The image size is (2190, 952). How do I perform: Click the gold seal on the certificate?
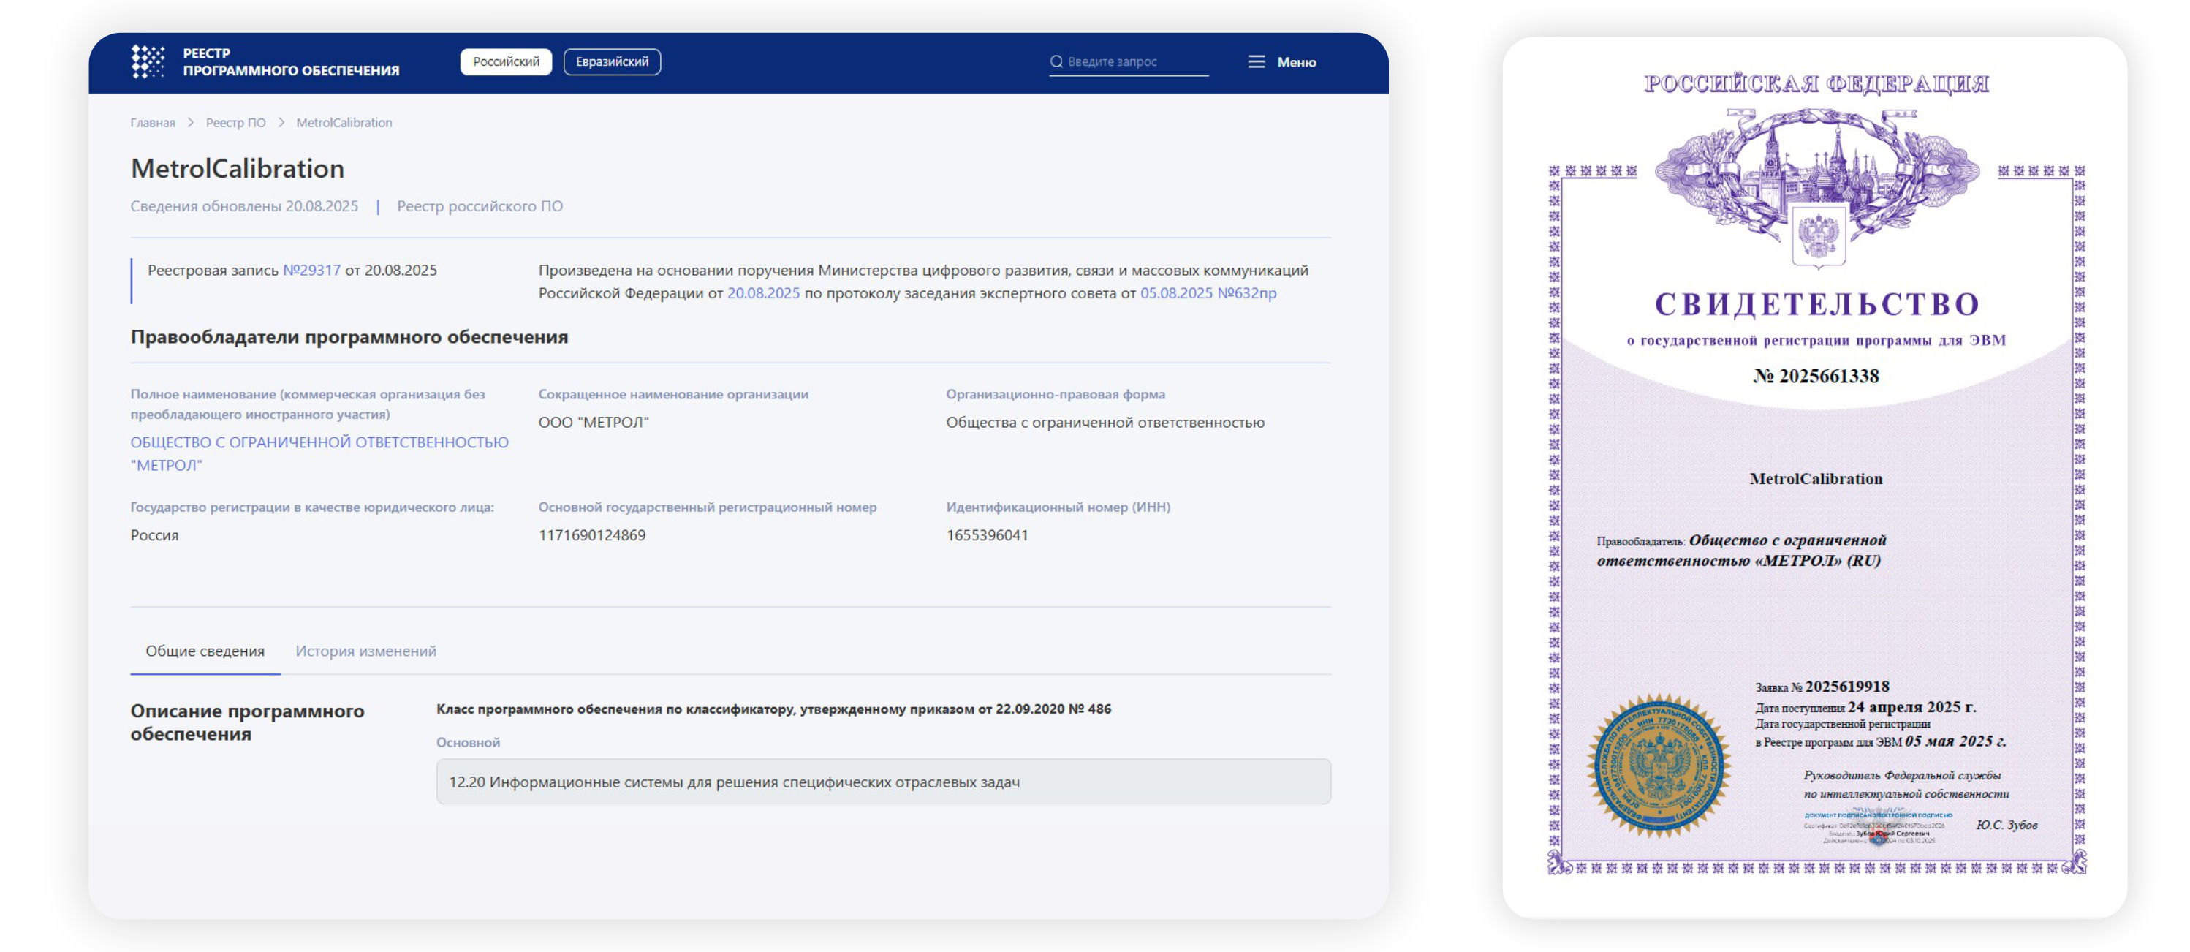pos(1659,766)
